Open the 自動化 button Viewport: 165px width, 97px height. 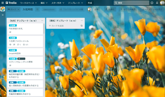110,9
